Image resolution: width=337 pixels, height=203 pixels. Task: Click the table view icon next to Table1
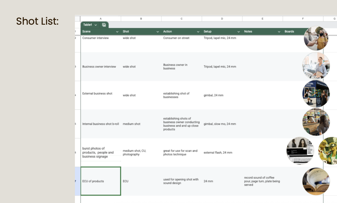104,25
